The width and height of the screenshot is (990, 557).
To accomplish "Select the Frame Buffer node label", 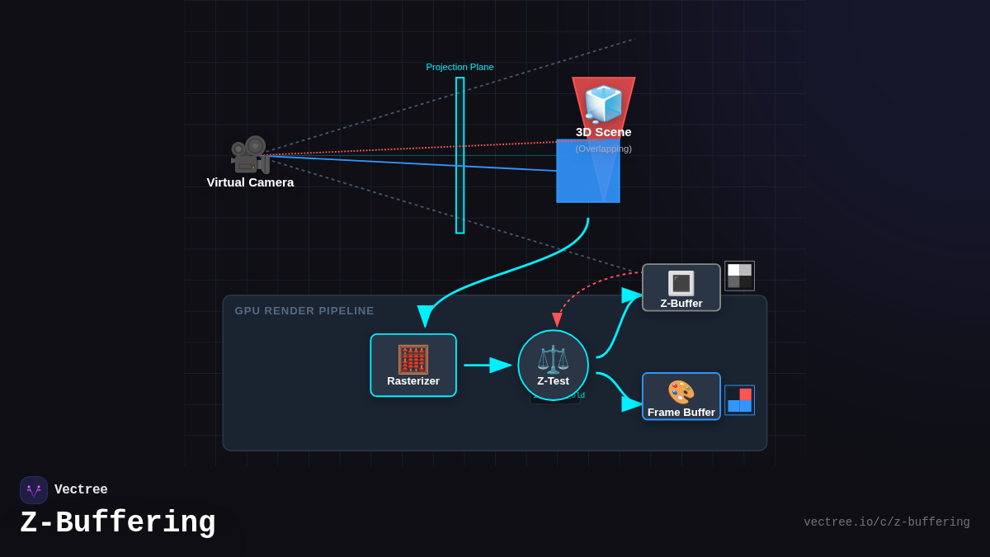I will (x=681, y=413).
